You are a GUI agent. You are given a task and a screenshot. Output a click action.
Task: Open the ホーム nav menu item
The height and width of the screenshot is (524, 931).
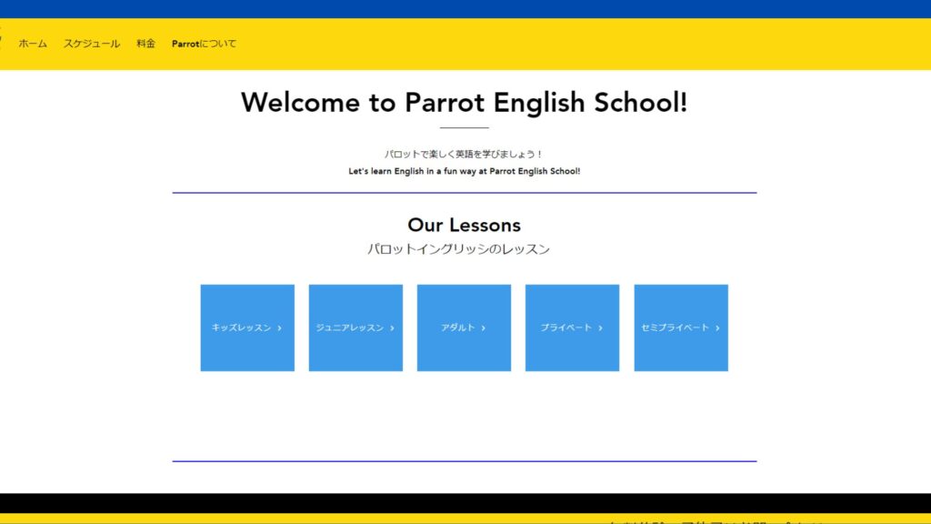tap(33, 44)
